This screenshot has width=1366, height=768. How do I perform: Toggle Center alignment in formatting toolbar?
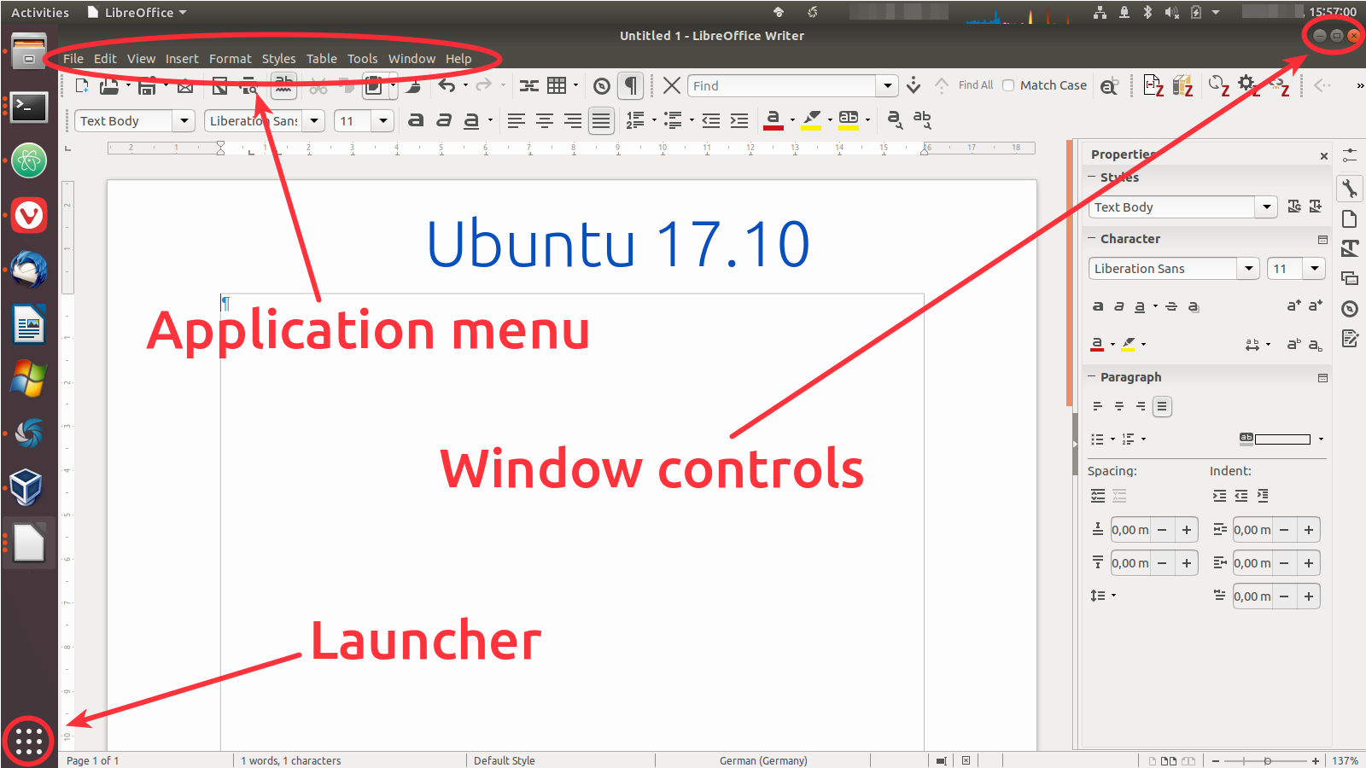point(545,121)
